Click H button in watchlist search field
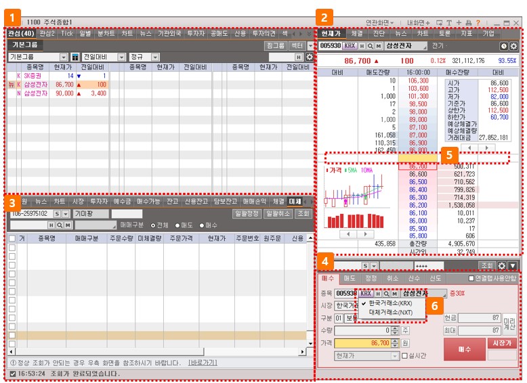Viewport: 527px width, 383px height. [299, 57]
